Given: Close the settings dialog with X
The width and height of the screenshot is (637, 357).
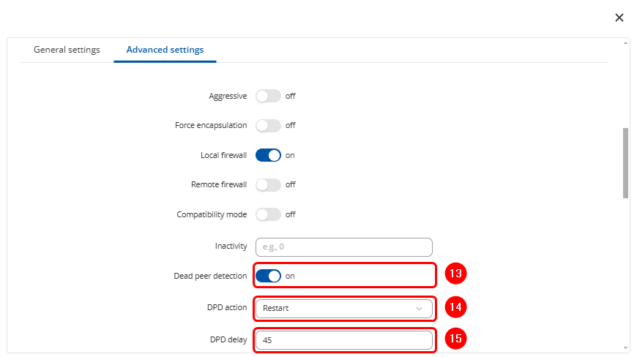Looking at the screenshot, I should coord(619,18).
